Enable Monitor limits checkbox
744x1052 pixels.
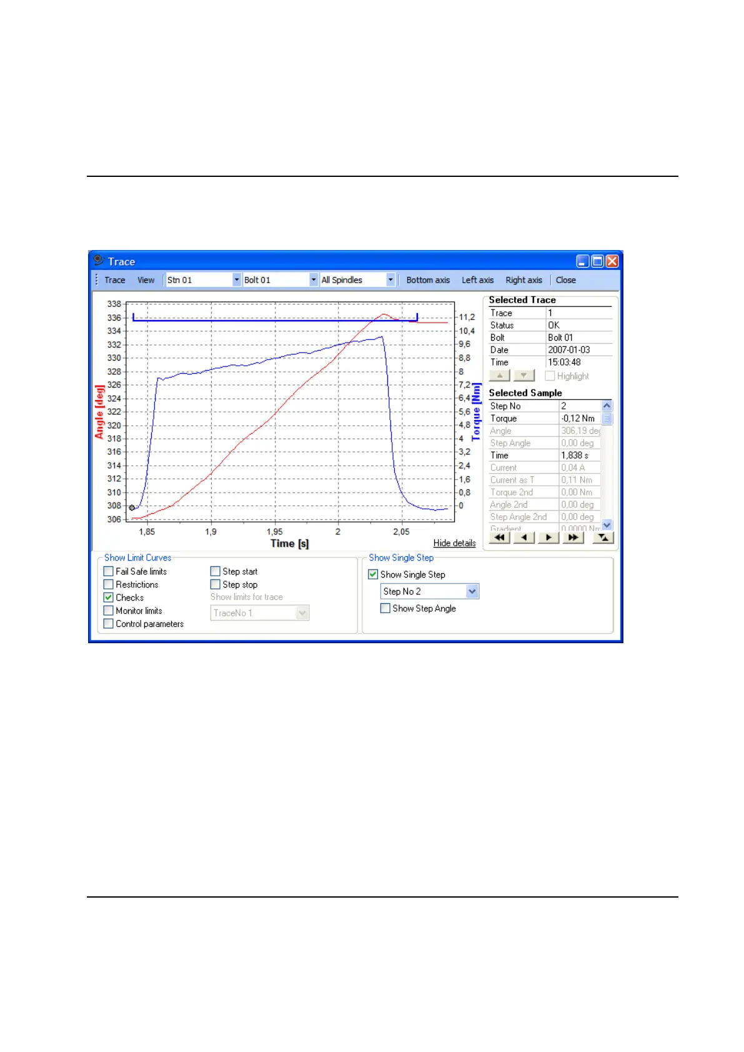pos(109,611)
